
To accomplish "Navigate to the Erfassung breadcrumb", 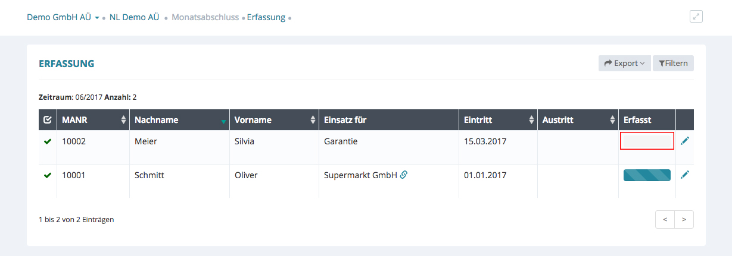I will (x=266, y=17).
